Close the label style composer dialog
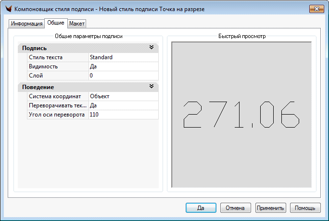 click(x=316, y=9)
